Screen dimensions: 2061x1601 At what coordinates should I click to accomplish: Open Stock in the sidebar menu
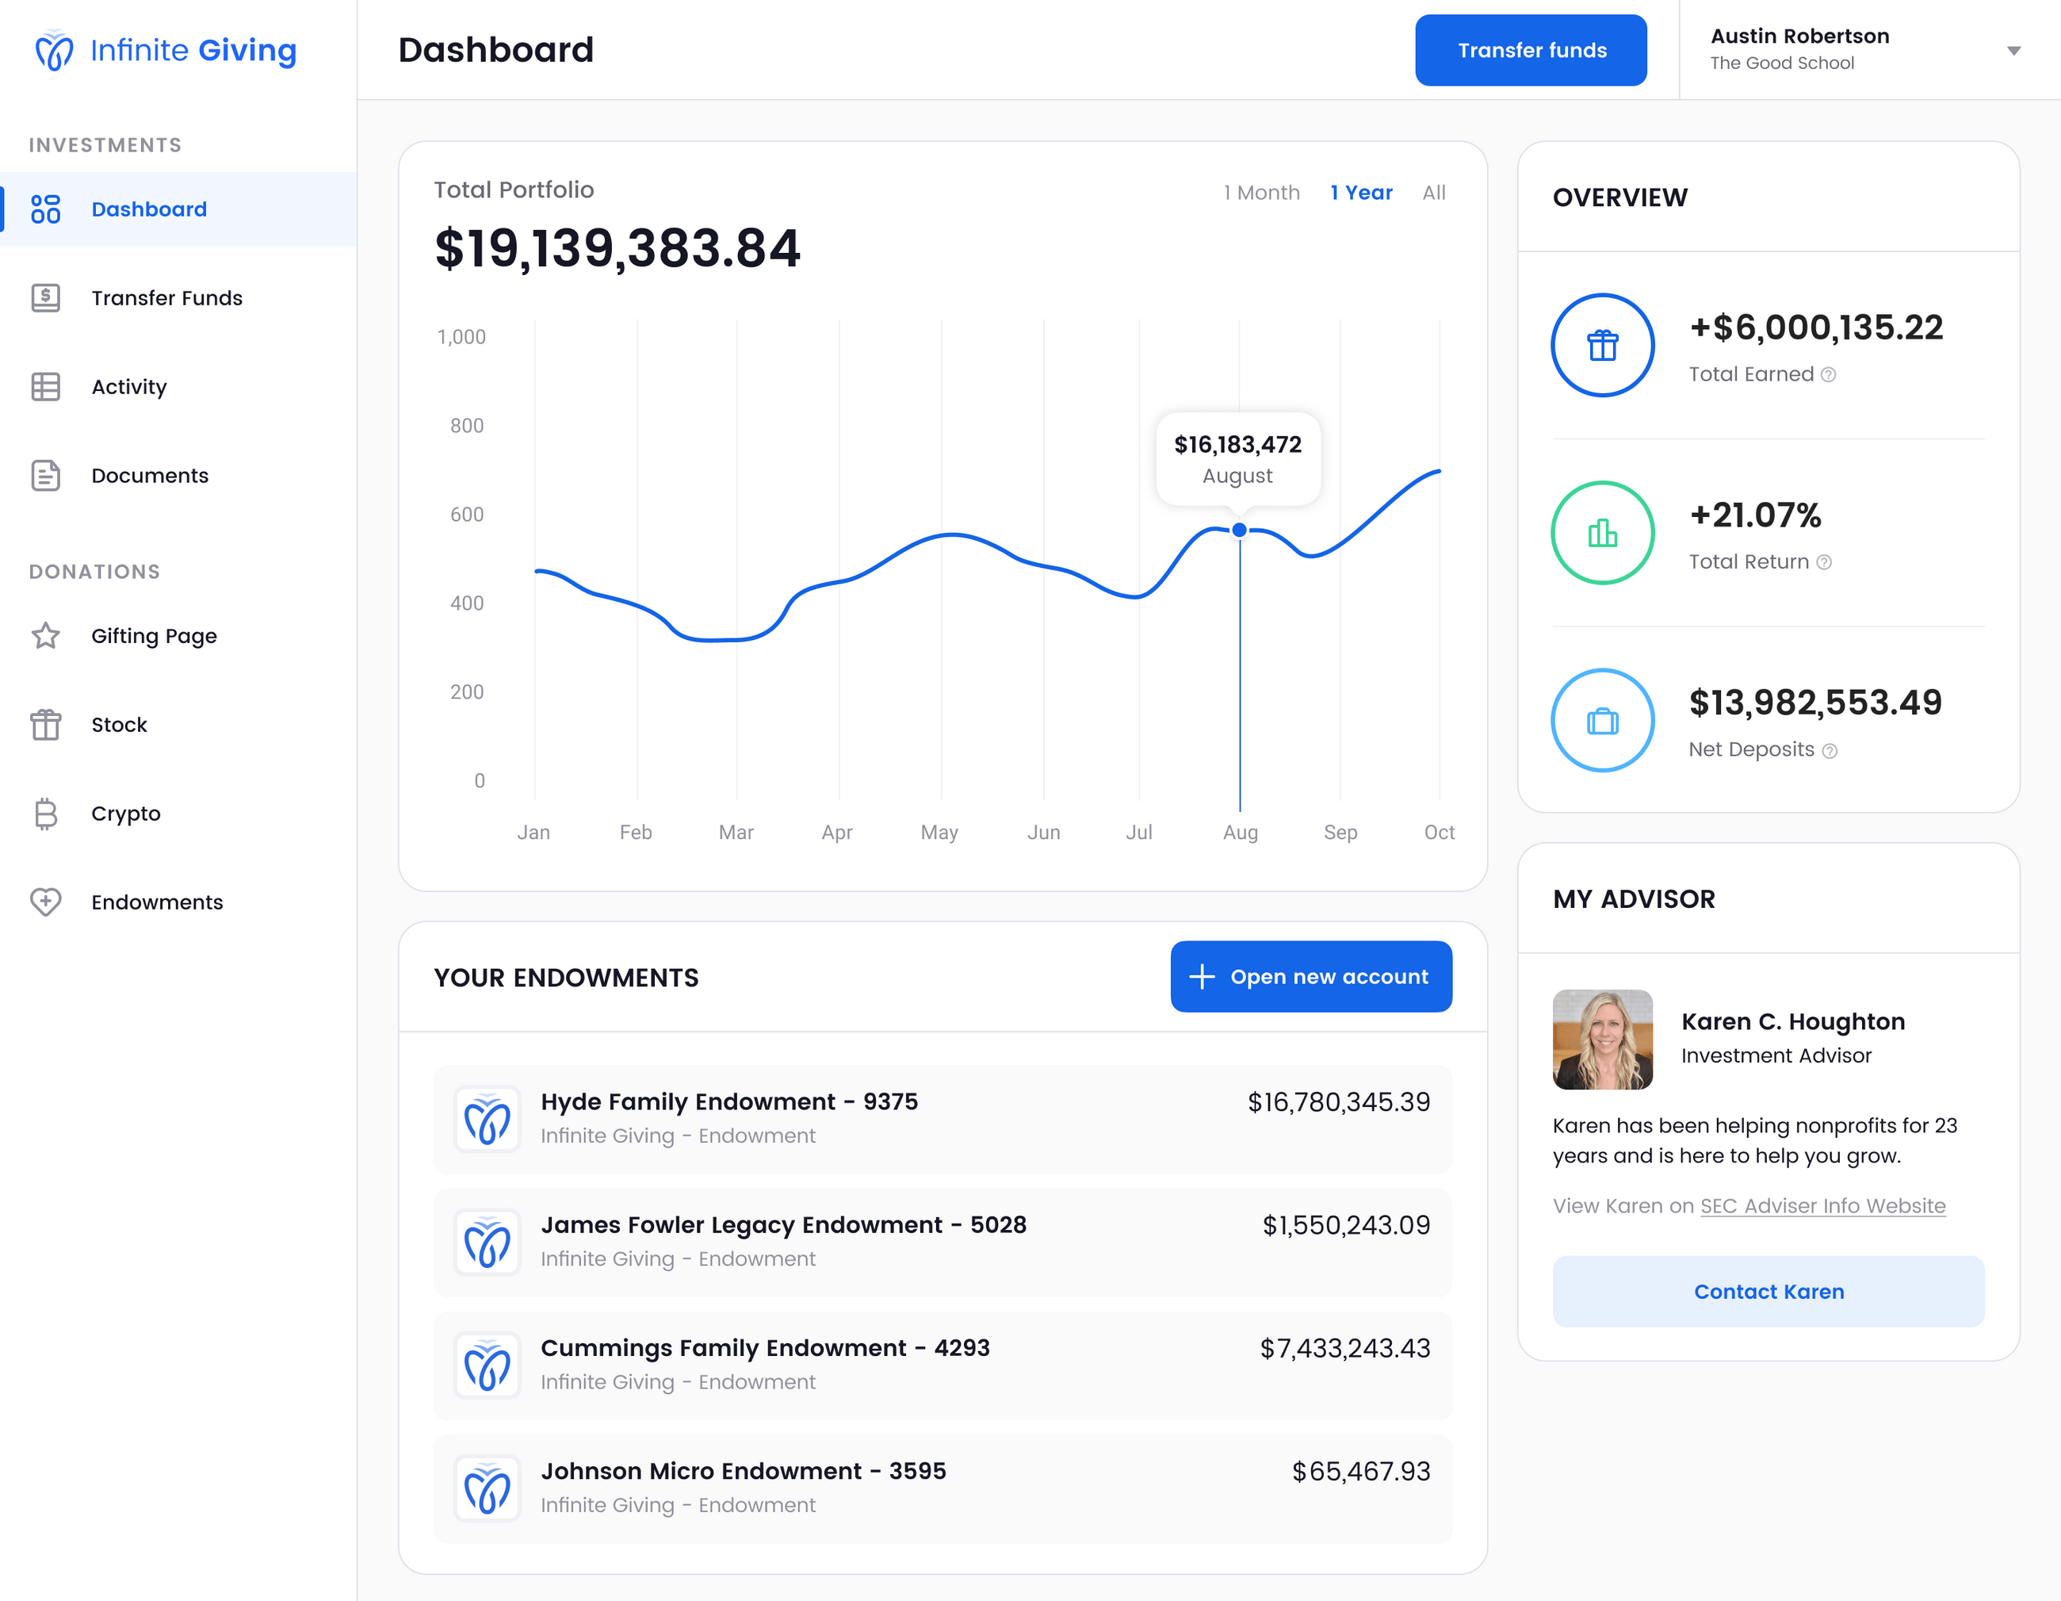tap(119, 725)
